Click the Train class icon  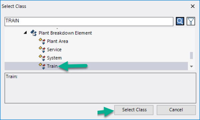coord(42,66)
